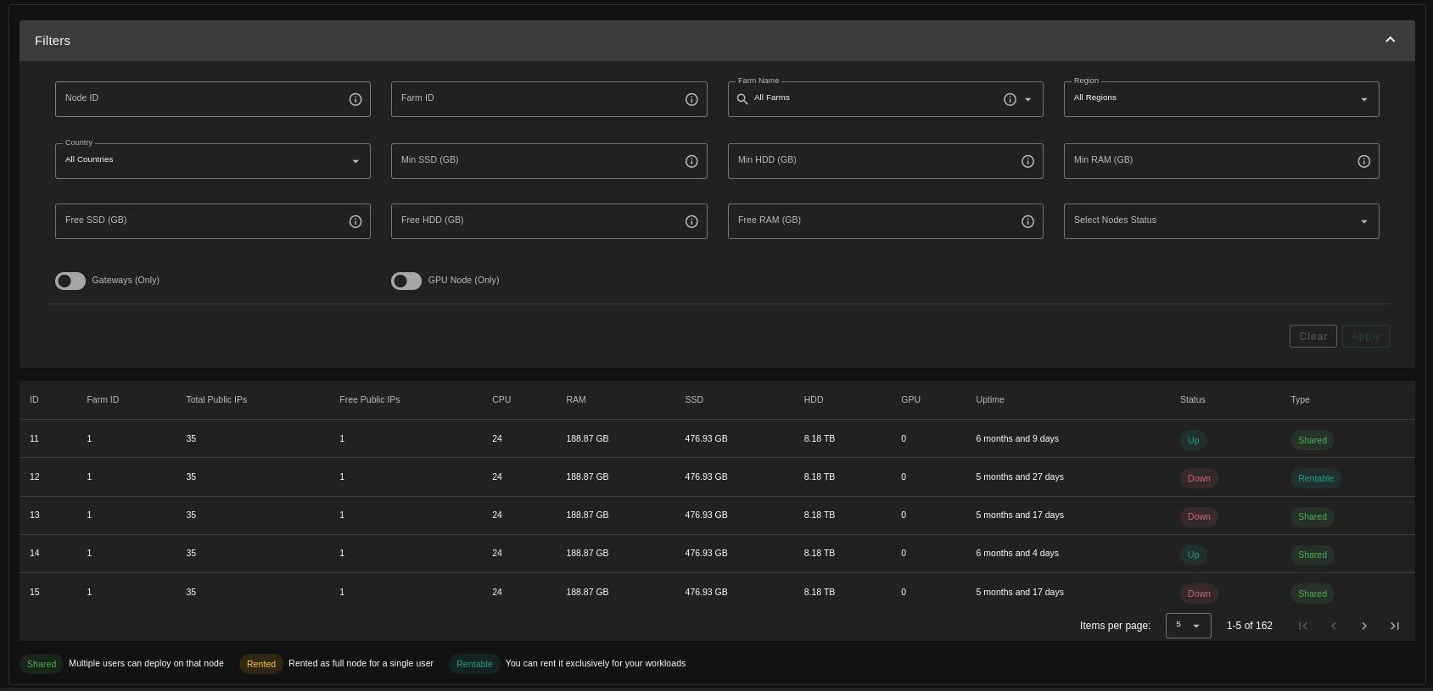The height and width of the screenshot is (691, 1433).
Task: Expand the Select Nodes Status dropdown
Action: [x=1220, y=221]
